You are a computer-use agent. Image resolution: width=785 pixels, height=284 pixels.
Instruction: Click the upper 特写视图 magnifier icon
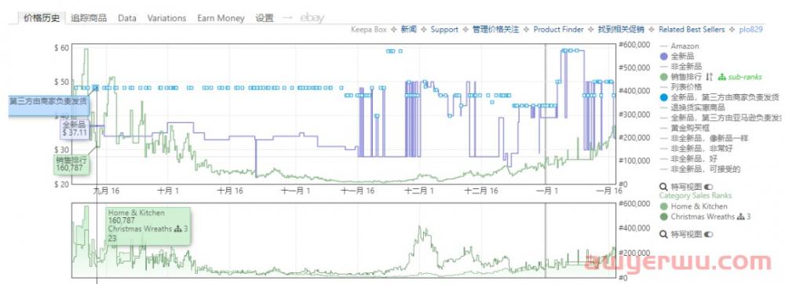pyautogui.click(x=664, y=187)
